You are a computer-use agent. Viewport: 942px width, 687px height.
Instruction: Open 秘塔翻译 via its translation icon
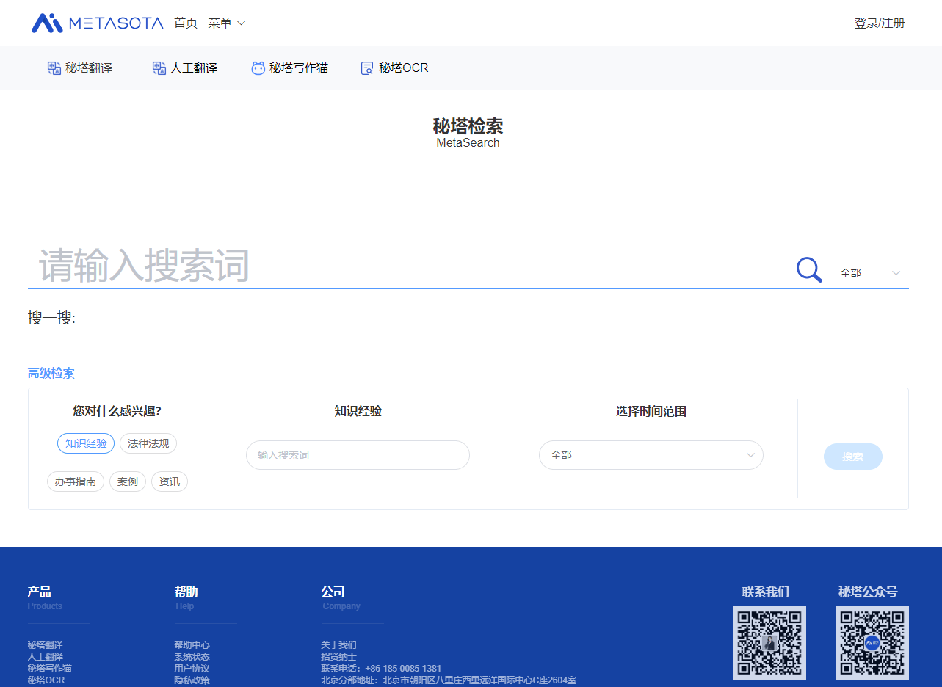[x=54, y=67]
